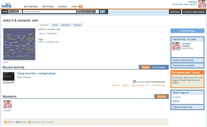Open the webstyle username link at top right

(192, 2)
